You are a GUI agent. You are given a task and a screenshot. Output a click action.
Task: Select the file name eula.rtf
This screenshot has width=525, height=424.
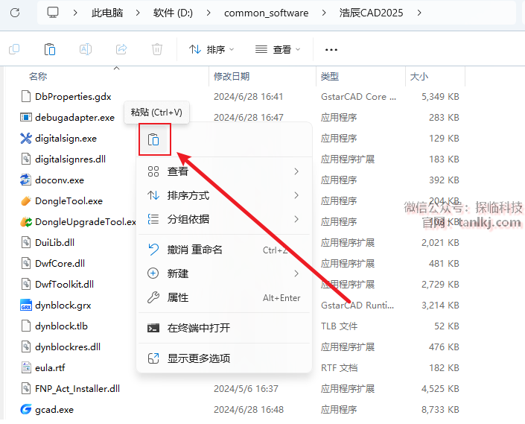click(50, 367)
